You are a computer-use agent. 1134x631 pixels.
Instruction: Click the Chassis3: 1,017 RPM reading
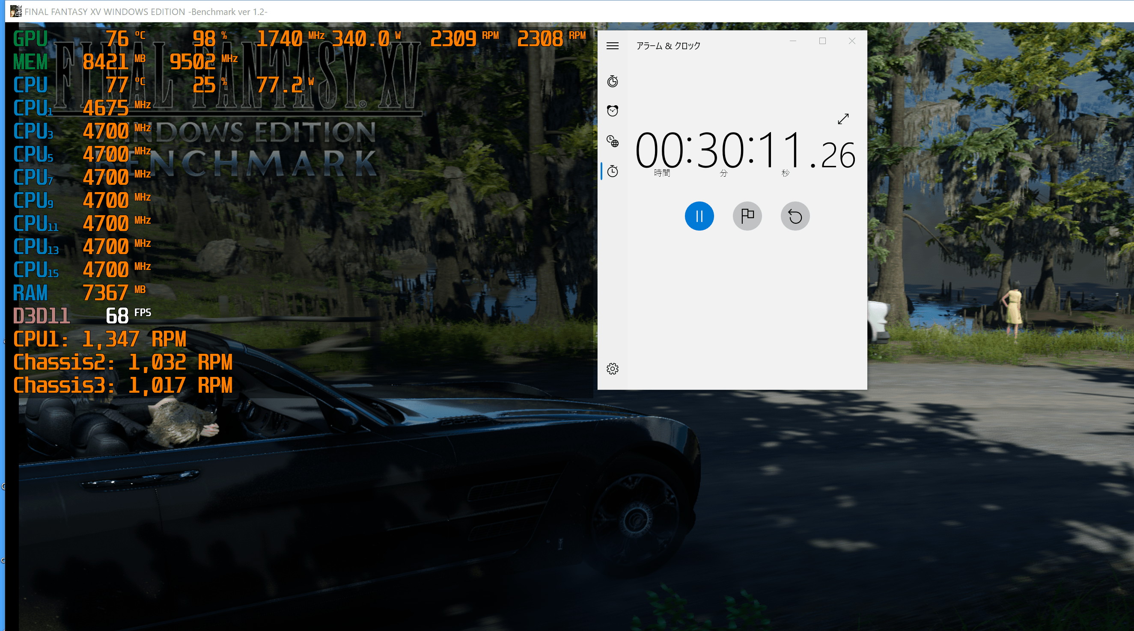[123, 385]
